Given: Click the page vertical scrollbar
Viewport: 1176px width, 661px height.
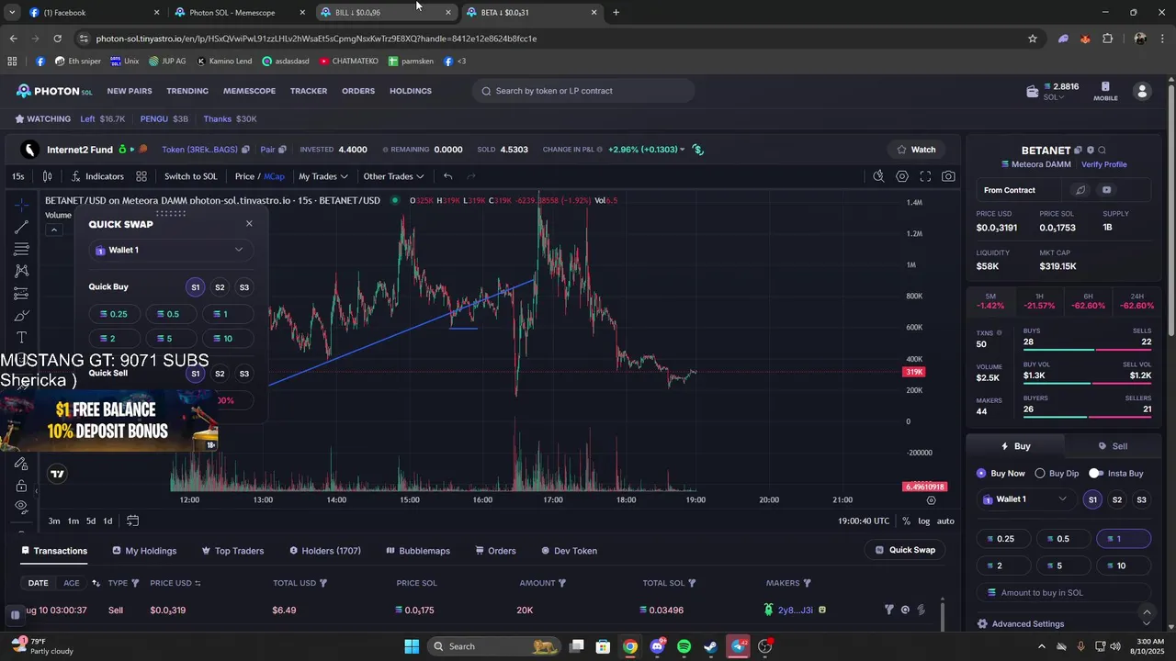Looking at the screenshot, I should coord(1170,211).
